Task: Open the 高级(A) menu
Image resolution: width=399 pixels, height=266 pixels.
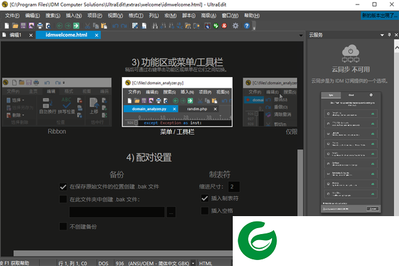Action: (208, 15)
